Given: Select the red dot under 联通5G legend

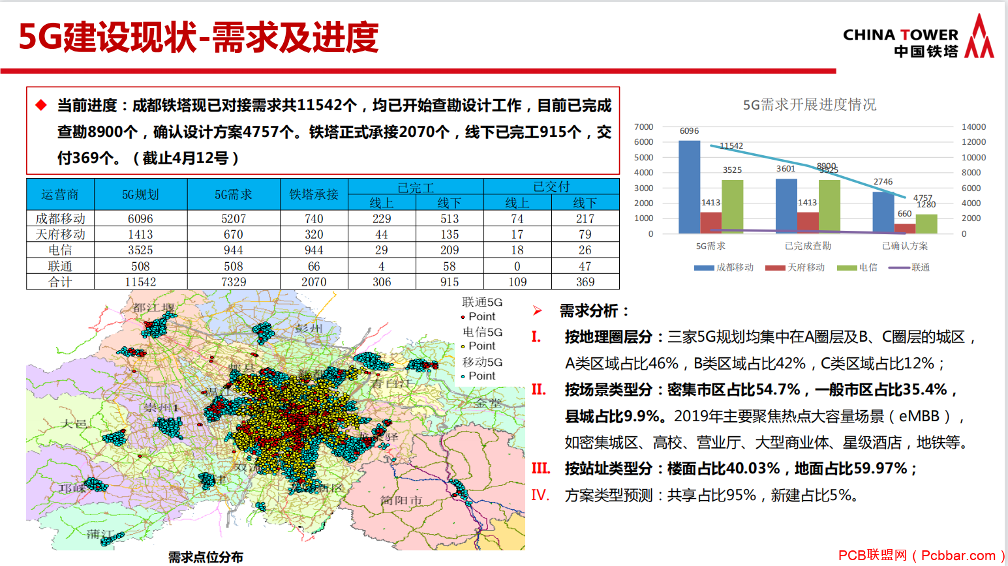Looking at the screenshot, I should pyautogui.click(x=463, y=318).
